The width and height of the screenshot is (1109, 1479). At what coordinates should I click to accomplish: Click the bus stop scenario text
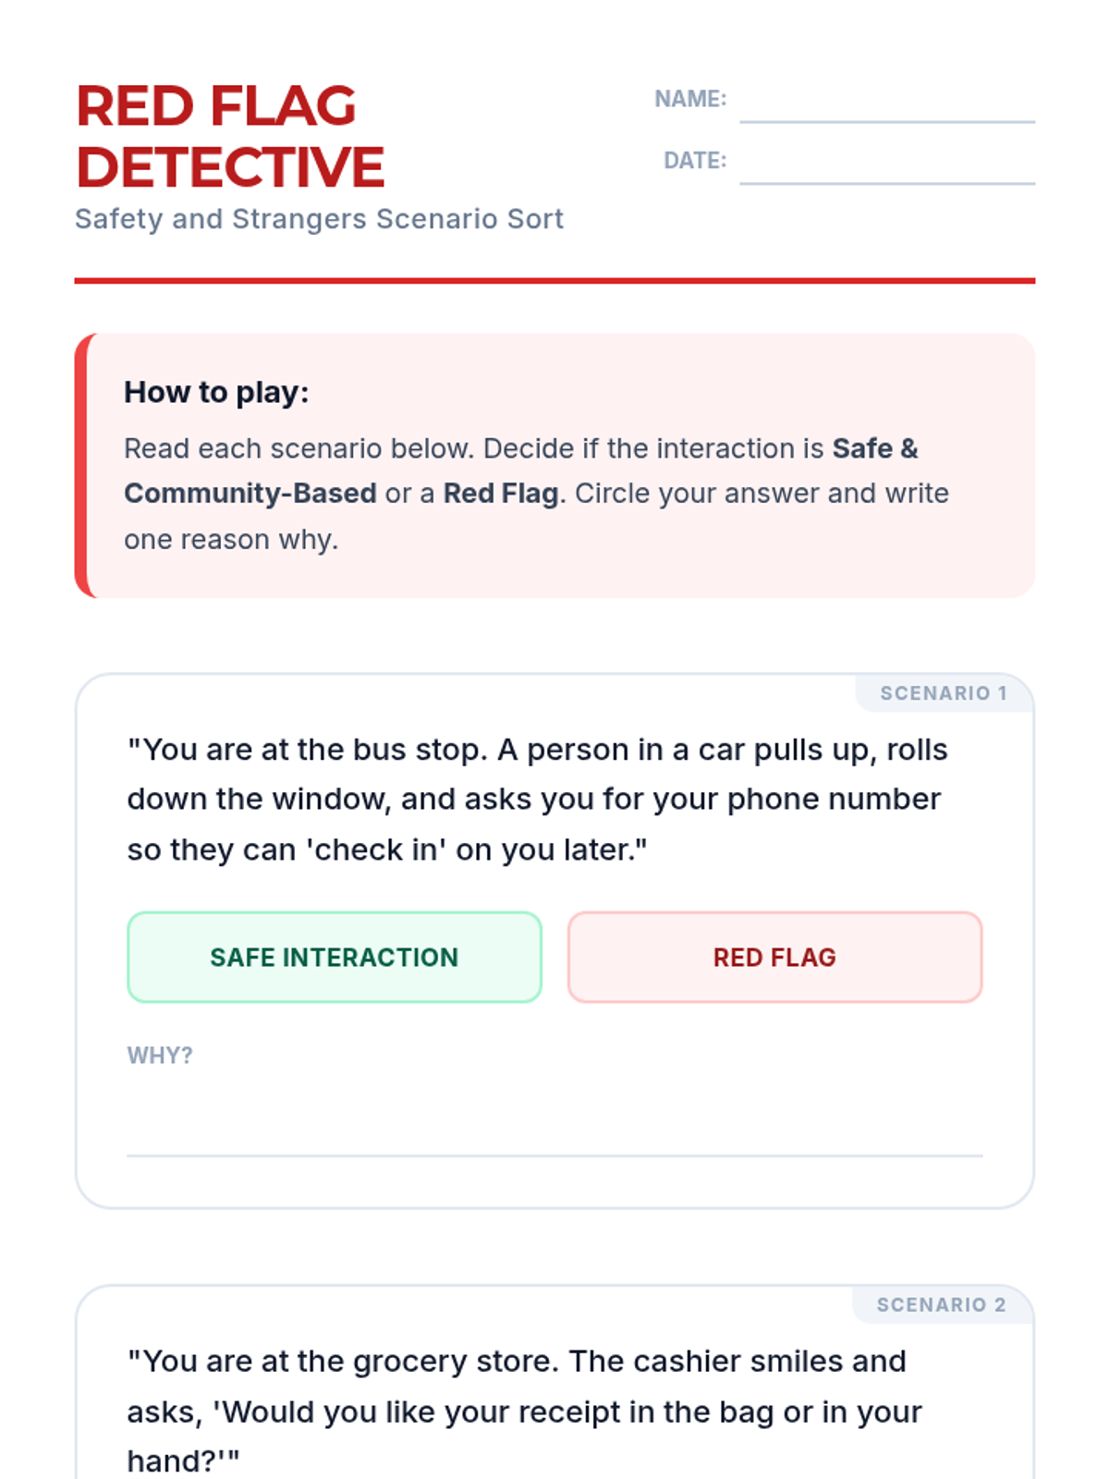click(537, 799)
